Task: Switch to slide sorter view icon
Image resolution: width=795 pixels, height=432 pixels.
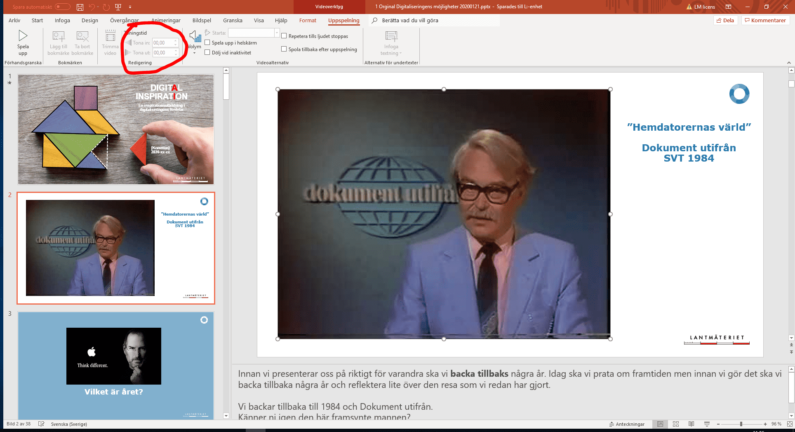Action: coord(676,424)
